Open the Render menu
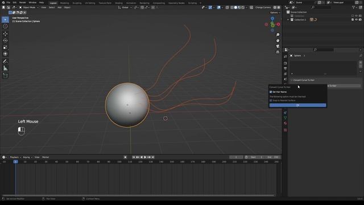Screen dimensions: 364x205 point(23,2)
